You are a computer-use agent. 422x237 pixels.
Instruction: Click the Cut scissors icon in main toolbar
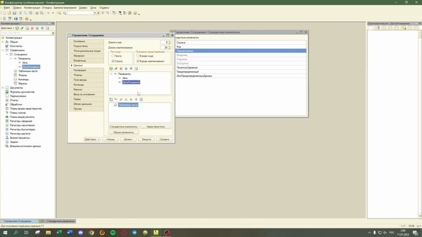[20, 13]
